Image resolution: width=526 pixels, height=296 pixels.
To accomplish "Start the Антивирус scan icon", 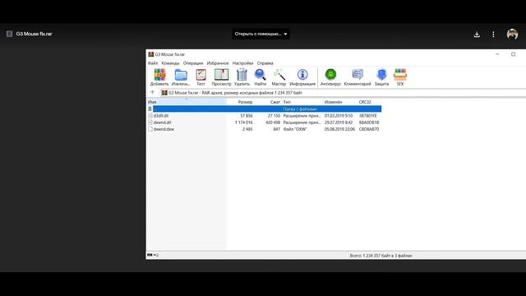I will 330,75.
